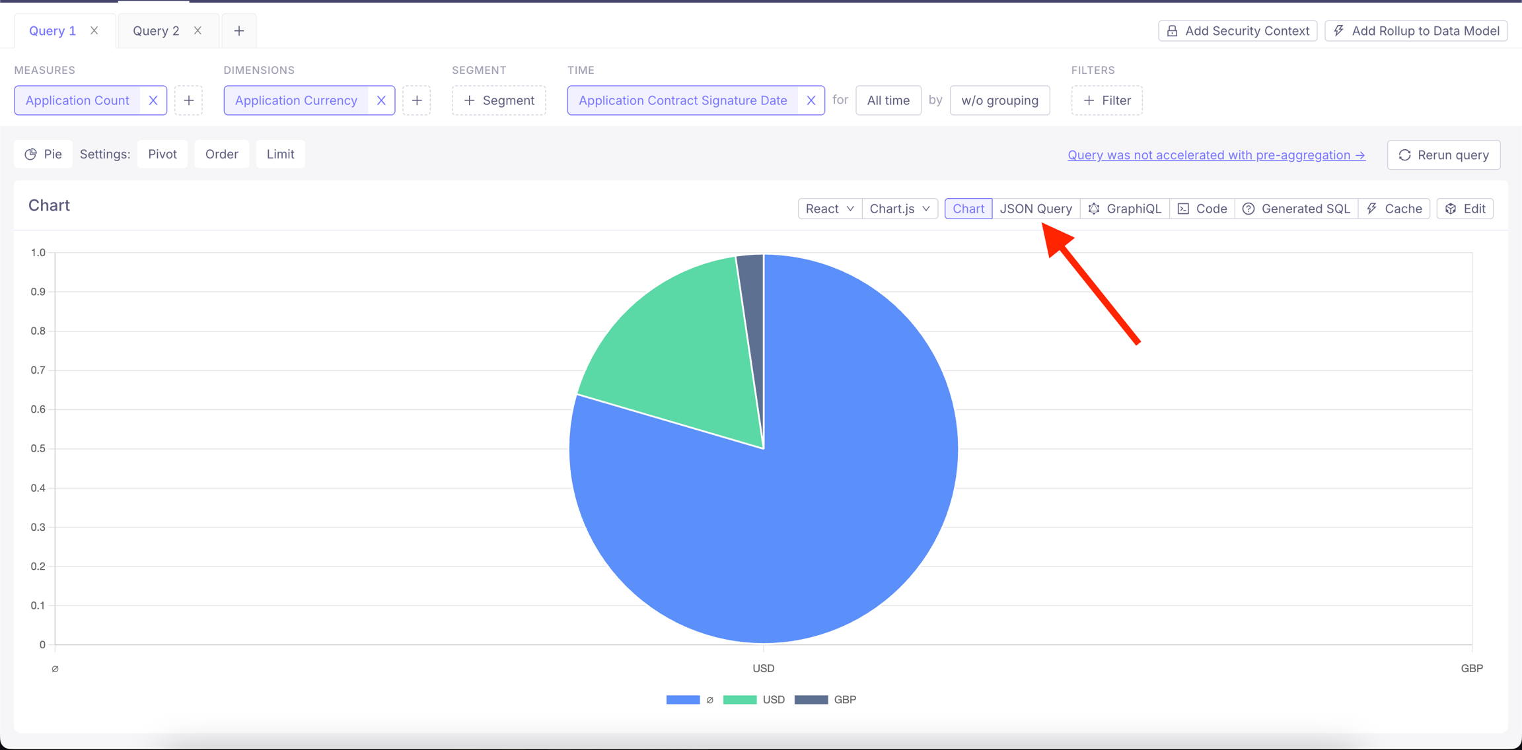The height and width of the screenshot is (750, 1522).
Task: Add a dimension with plus icon
Action: (x=417, y=100)
